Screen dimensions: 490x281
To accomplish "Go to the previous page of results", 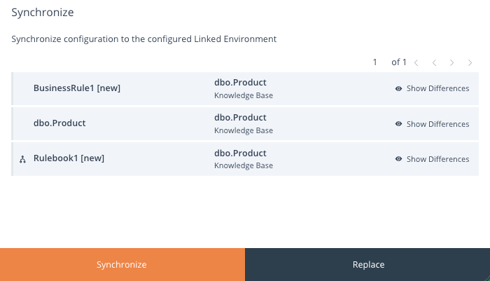I will [x=434, y=63].
